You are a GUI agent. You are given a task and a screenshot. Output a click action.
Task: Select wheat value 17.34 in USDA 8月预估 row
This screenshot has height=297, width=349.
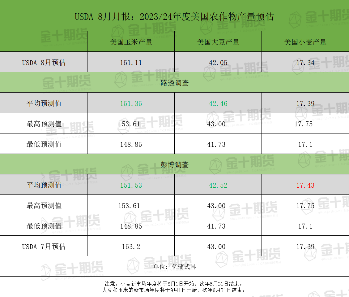pos(305,63)
